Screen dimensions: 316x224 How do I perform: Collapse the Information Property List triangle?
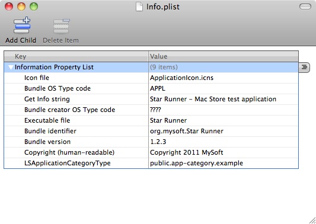[x=11, y=67]
